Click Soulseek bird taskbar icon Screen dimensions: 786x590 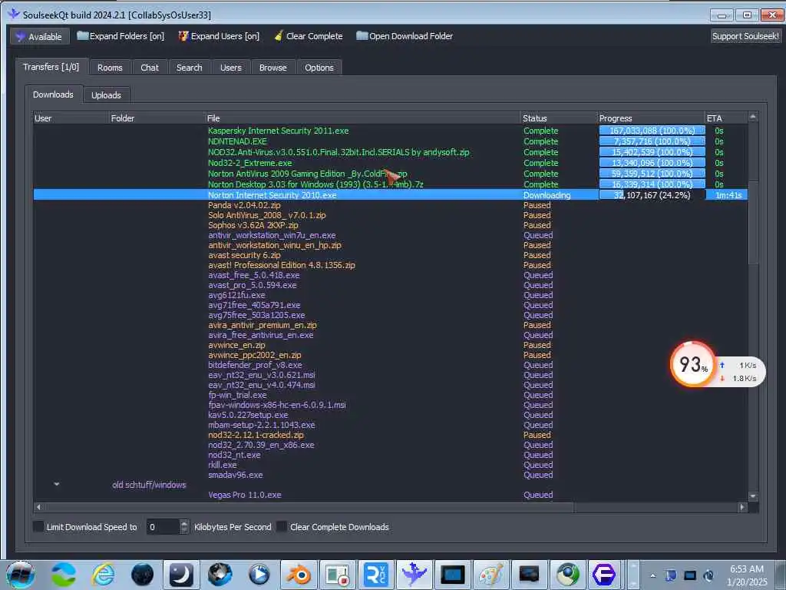tap(414, 575)
